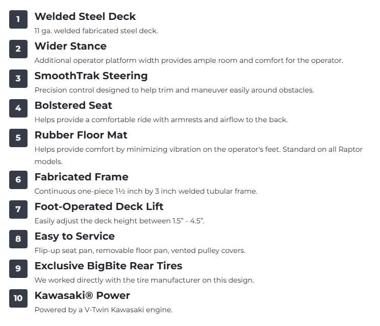Select the Easy to Service heading
This screenshot has height=326, width=380.
coord(74,237)
